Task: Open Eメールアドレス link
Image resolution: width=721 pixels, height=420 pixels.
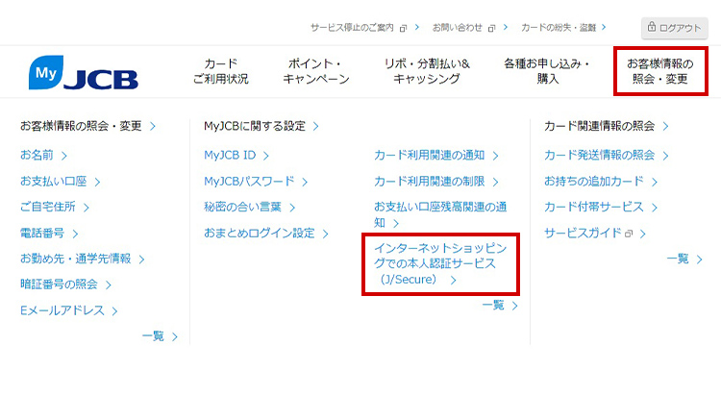Action: point(62,310)
